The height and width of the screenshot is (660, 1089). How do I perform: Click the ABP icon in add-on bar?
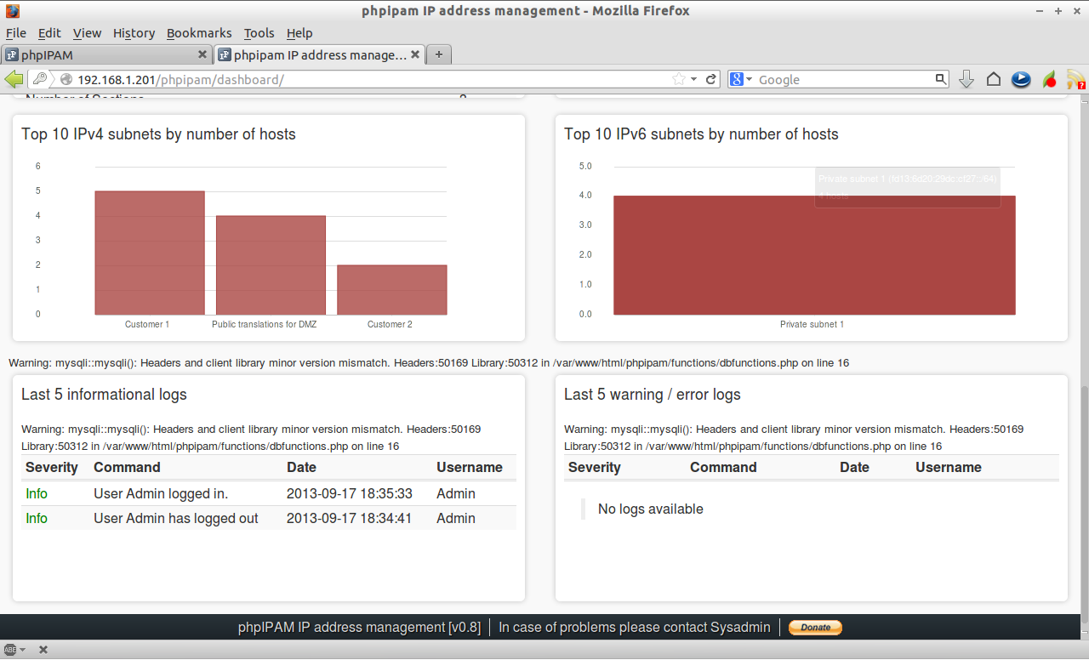click(10, 650)
